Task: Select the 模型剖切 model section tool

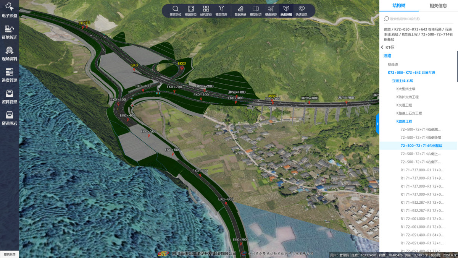Action: point(255,10)
